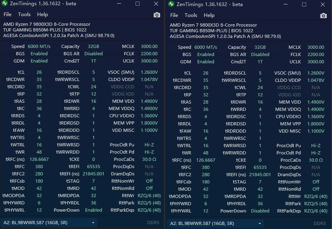Click UCLK value 3000.00 in right window
Image resolution: width=332 pixels, height=229 pixels.
316,62
